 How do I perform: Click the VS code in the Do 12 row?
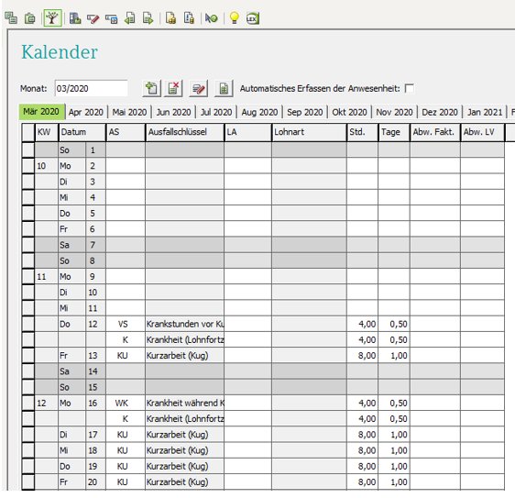123,324
